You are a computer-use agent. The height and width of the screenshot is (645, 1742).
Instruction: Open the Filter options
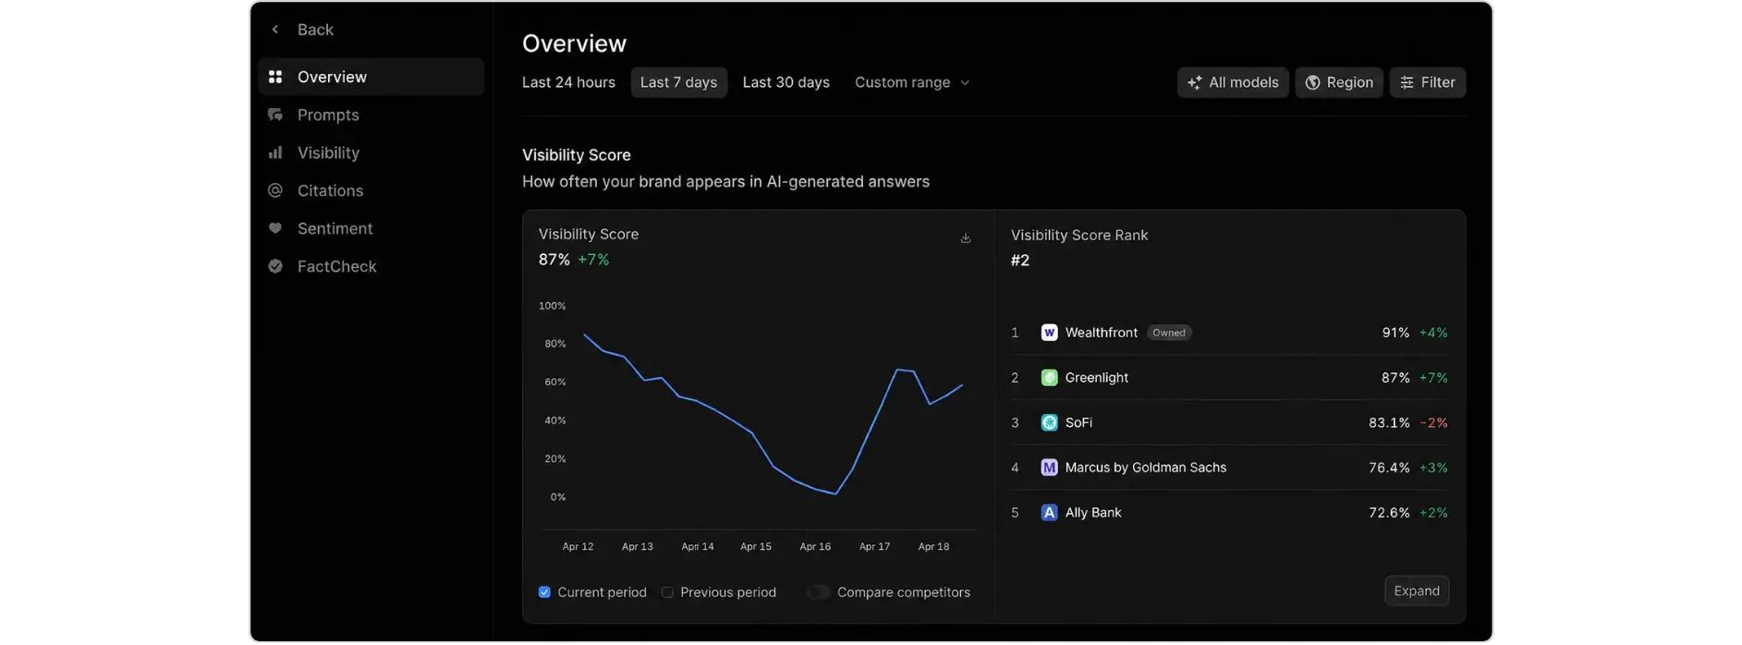point(1428,82)
